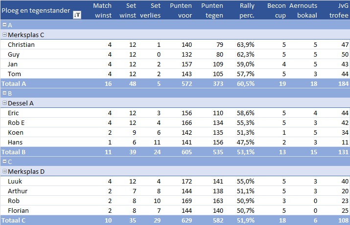This screenshot has height=225, width=350.
Task: Select Guy's rally percentage cell 62,3%
Action: point(245,54)
